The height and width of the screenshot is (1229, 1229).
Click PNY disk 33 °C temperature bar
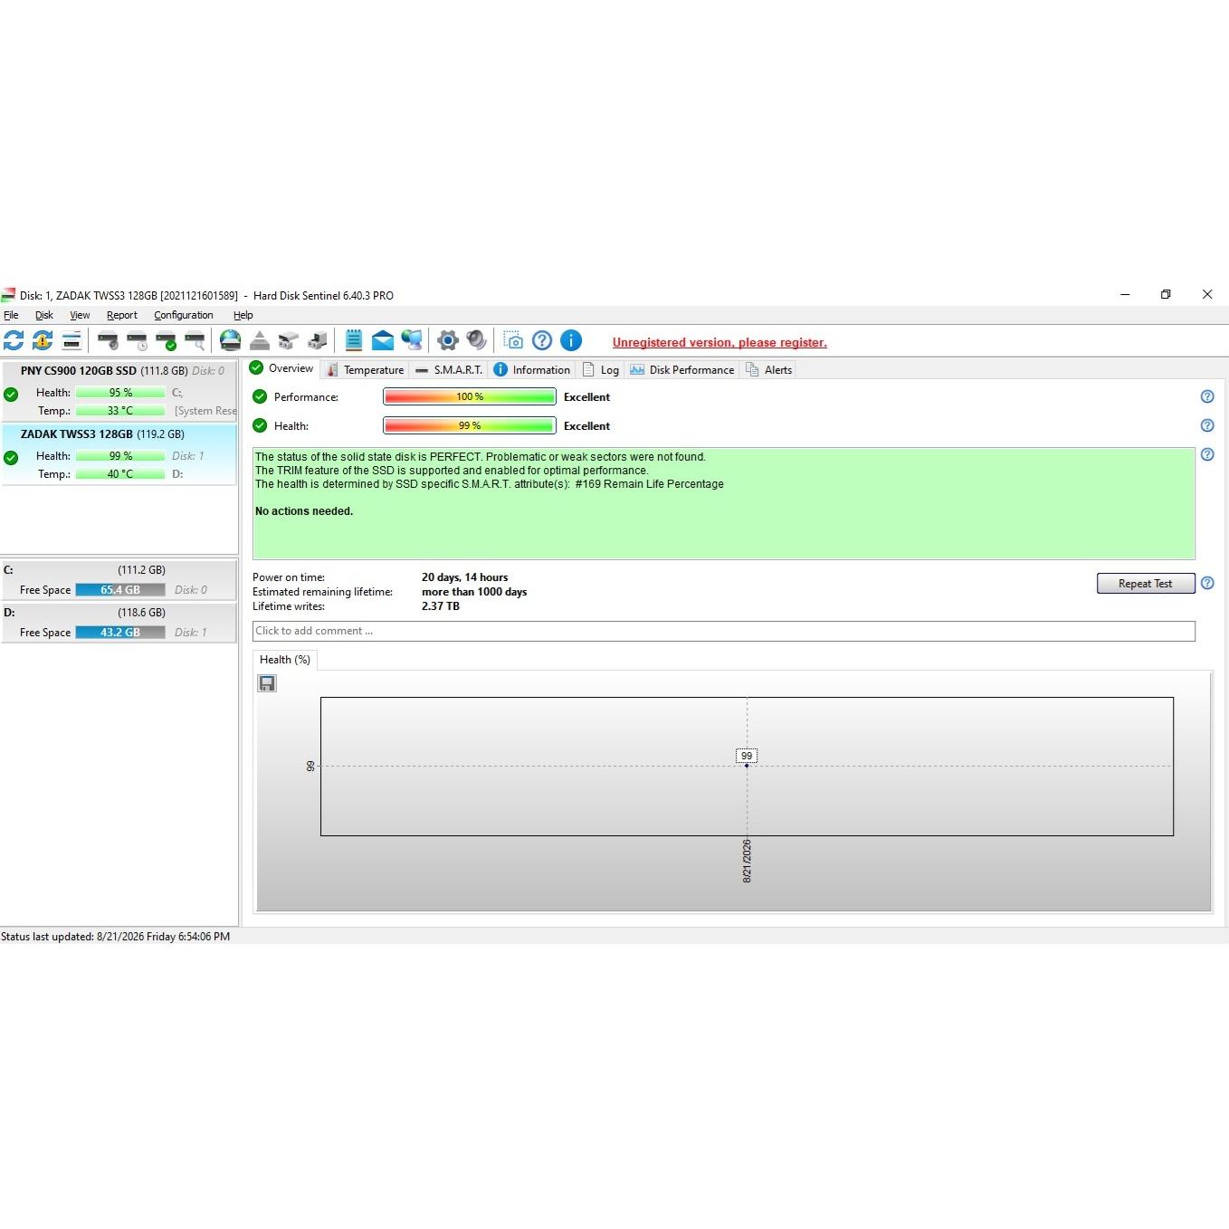point(120,411)
